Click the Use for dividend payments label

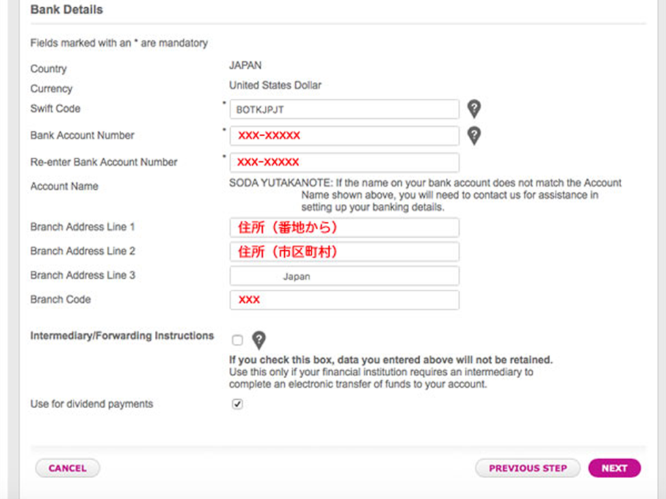pyautogui.click(x=92, y=404)
